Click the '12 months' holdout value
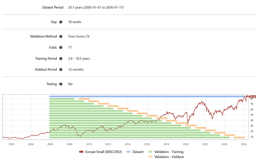The height and width of the screenshot is (160, 256). coord(76,69)
